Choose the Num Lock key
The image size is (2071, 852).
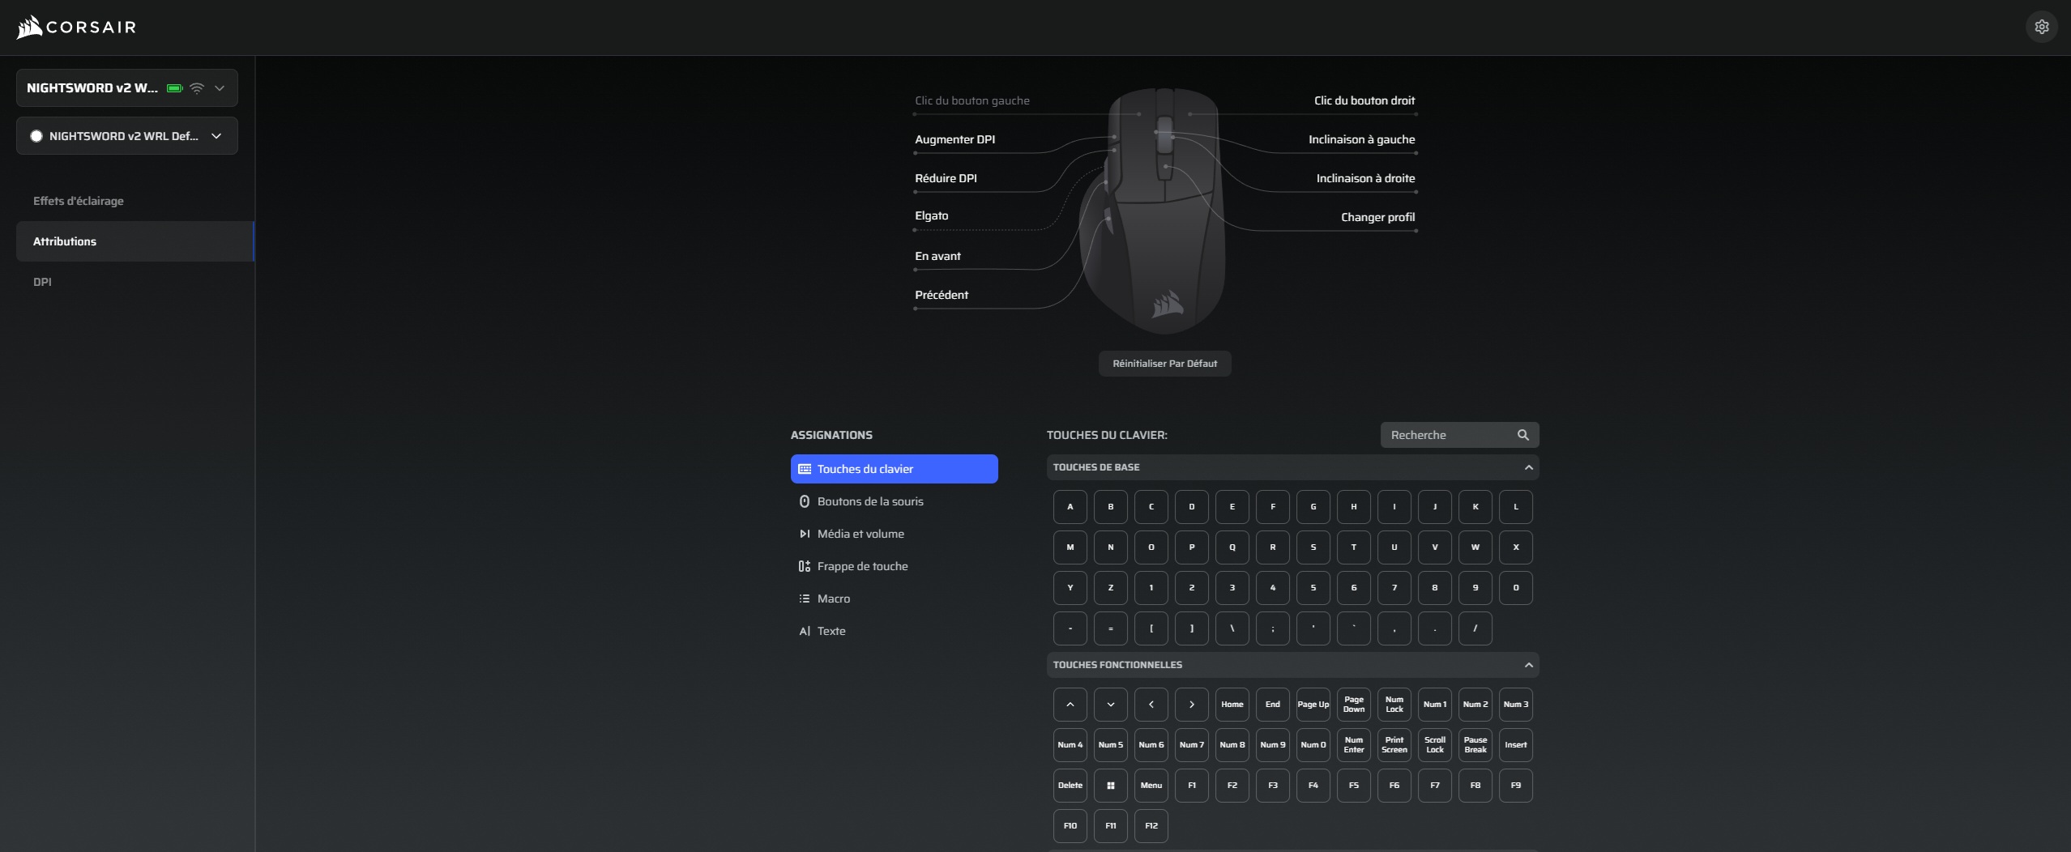(x=1394, y=705)
